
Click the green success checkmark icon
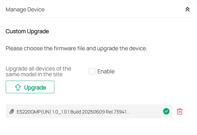click(x=166, y=111)
